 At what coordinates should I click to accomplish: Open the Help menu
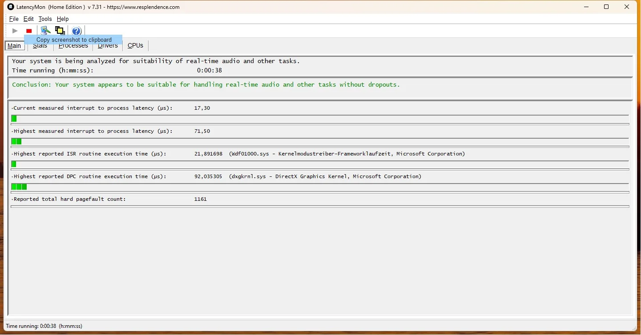63,19
